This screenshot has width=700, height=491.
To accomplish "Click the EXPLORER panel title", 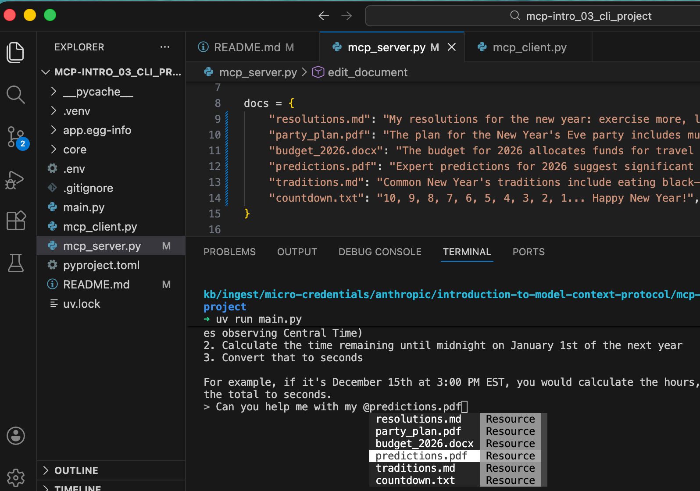I will (79, 47).
